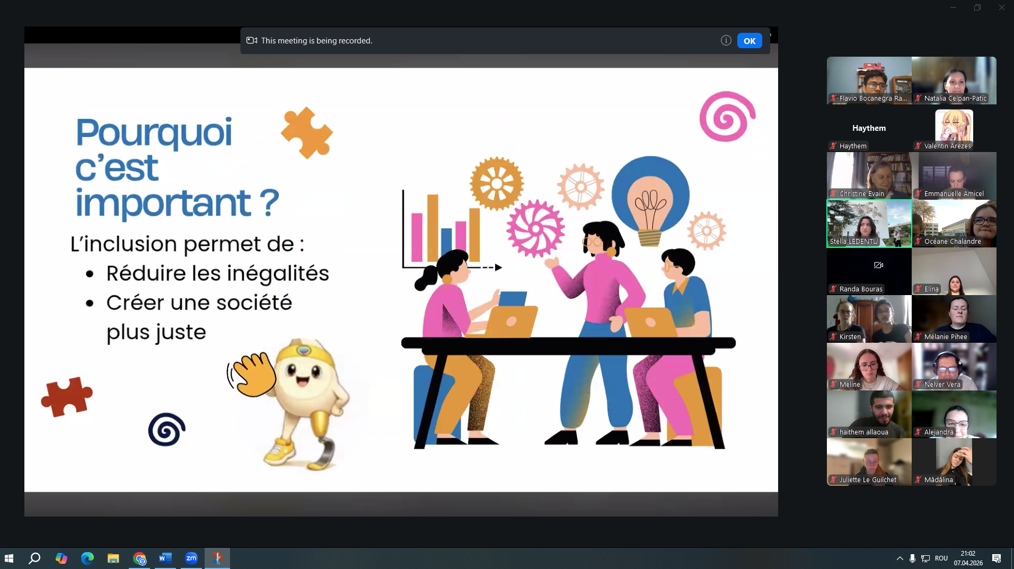Open File Explorer from the taskbar
This screenshot has width=1014, height=569.
point(113,558)
